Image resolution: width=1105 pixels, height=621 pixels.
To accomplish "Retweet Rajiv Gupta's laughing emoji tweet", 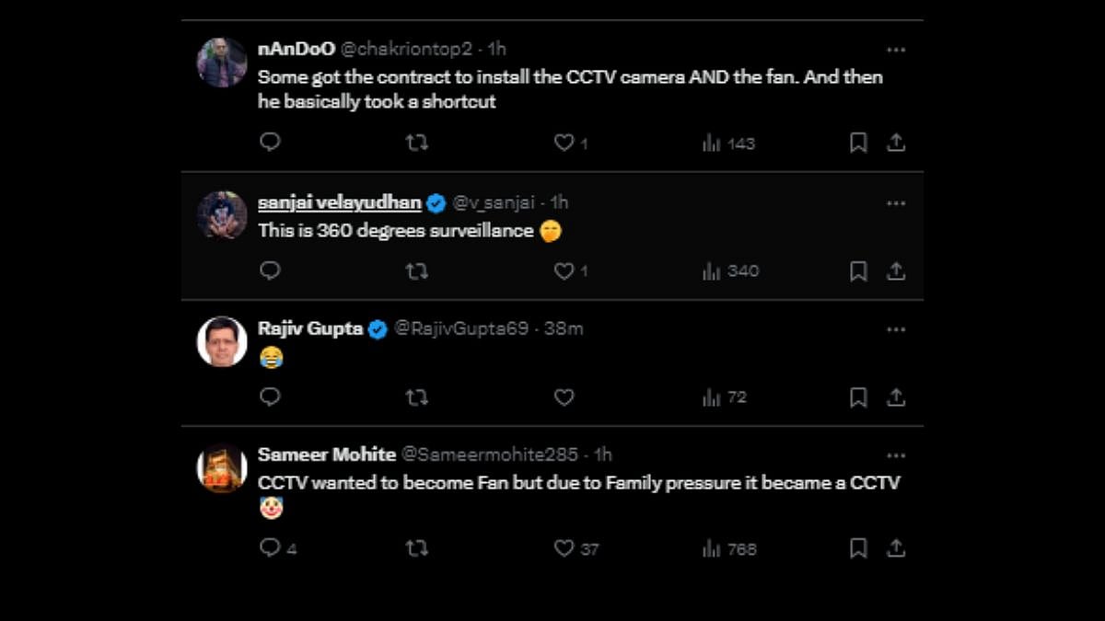I will 417,397.
